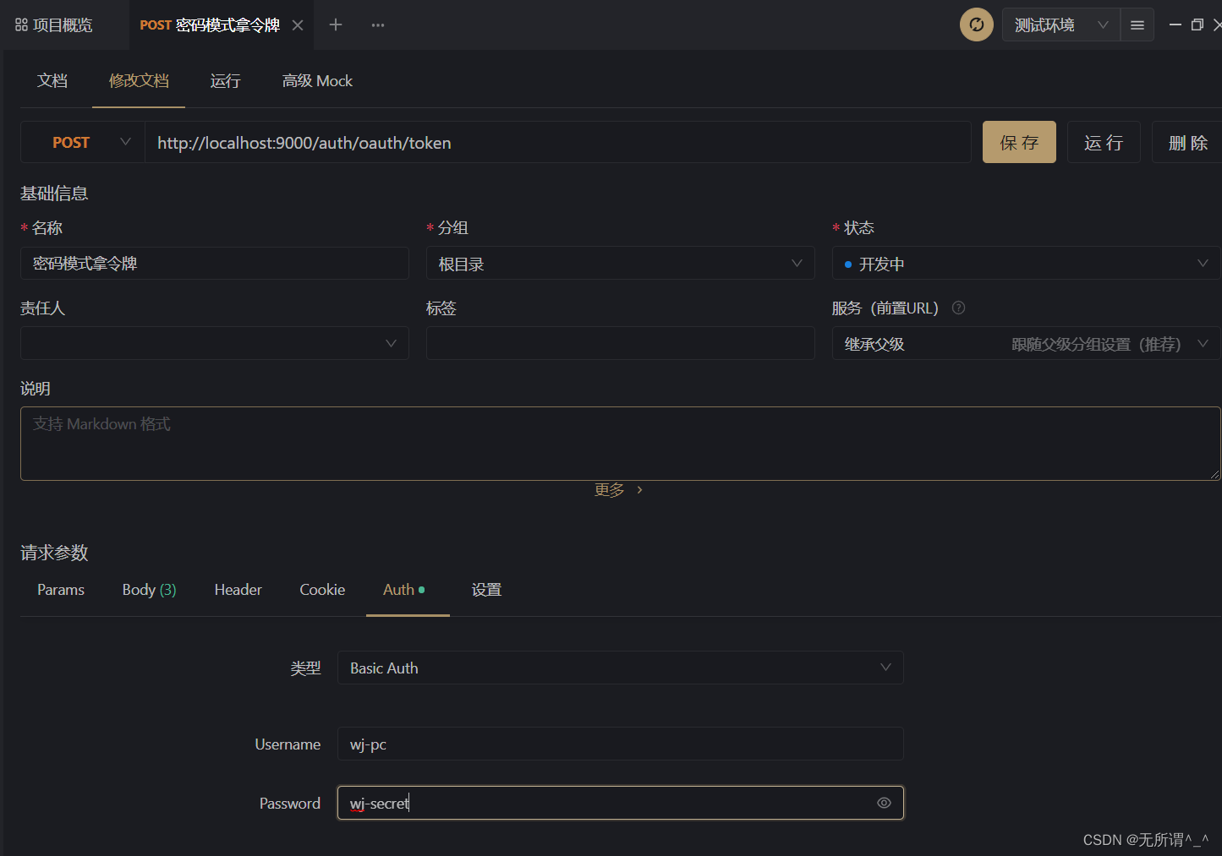The image size is (1222, 856).
Task: Open help via the question mark next to 服务(前置URL)
Action: pyautogui.click(x=958, y=308)
